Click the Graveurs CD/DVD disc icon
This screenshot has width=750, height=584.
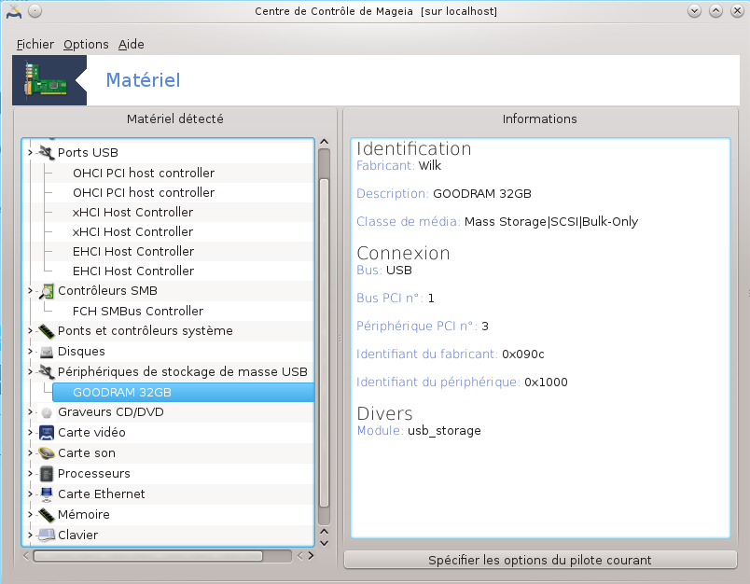point(47,412)
